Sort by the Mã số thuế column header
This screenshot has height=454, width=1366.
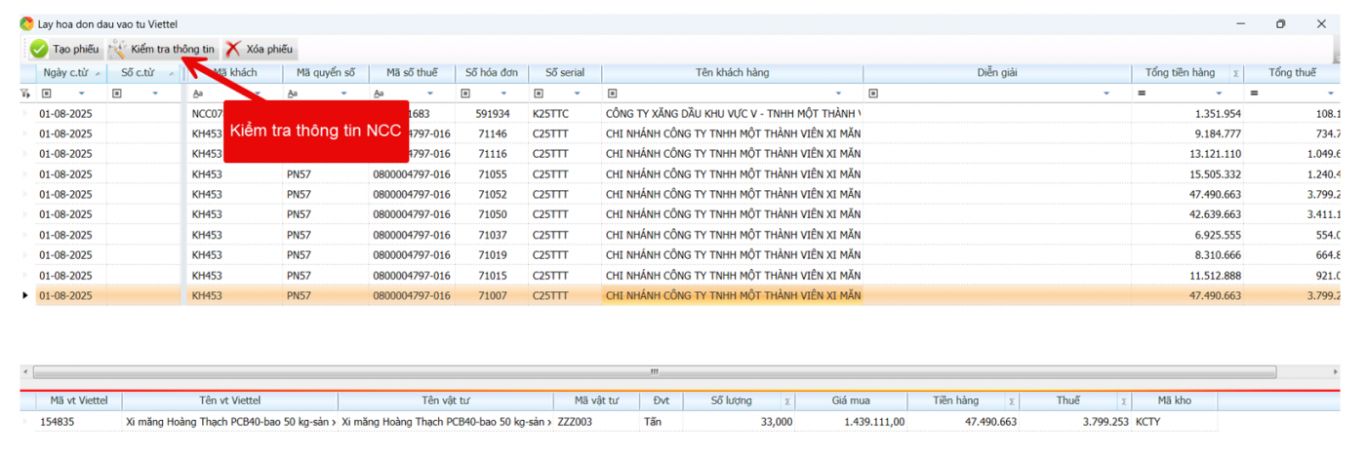(412, 73)
